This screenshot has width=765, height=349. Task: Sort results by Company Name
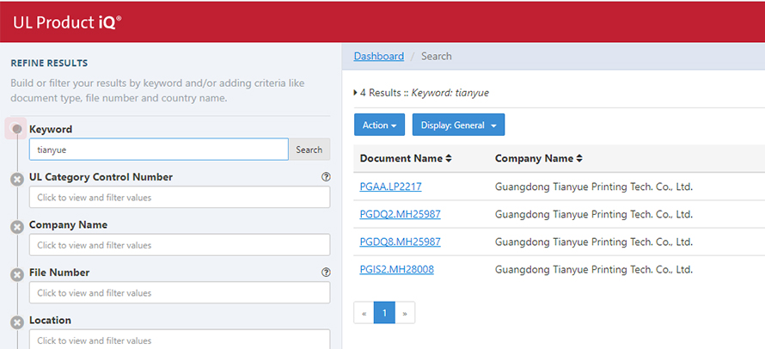click(539, 159)
